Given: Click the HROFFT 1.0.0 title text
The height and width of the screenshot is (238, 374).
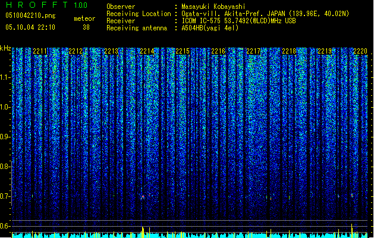Looking at the screenshot, I should pyautogui.click(x=47, y=5).
